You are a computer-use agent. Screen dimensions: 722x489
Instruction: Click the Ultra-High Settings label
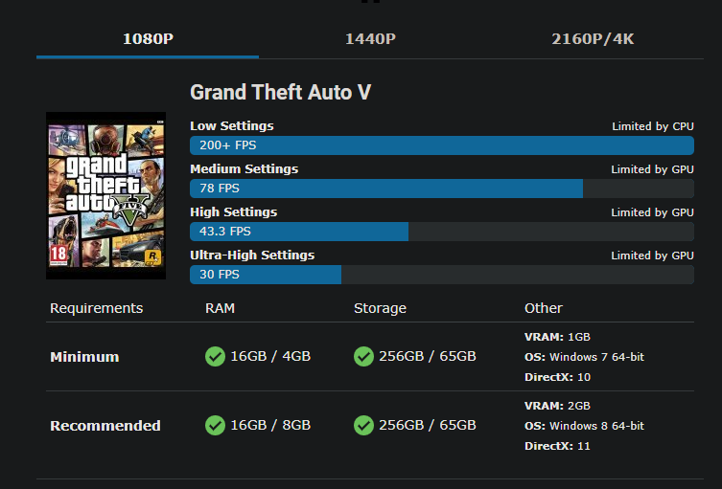click(x=252, y=256)
